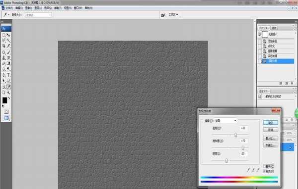Click the Load button in dialog
Viewport: 298px width, 189px height.
(271, 138)
